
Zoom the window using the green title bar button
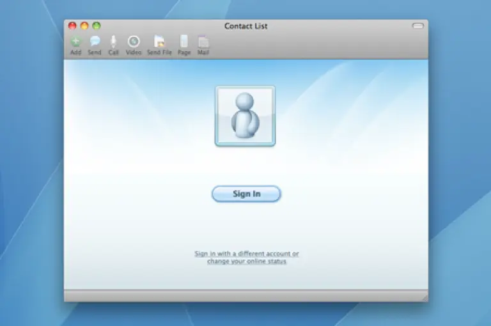coord(97,26)
